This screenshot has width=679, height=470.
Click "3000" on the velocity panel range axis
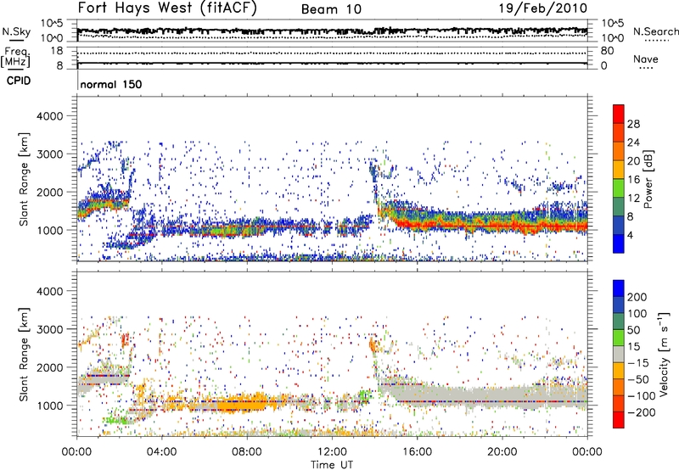click(50, 329)
